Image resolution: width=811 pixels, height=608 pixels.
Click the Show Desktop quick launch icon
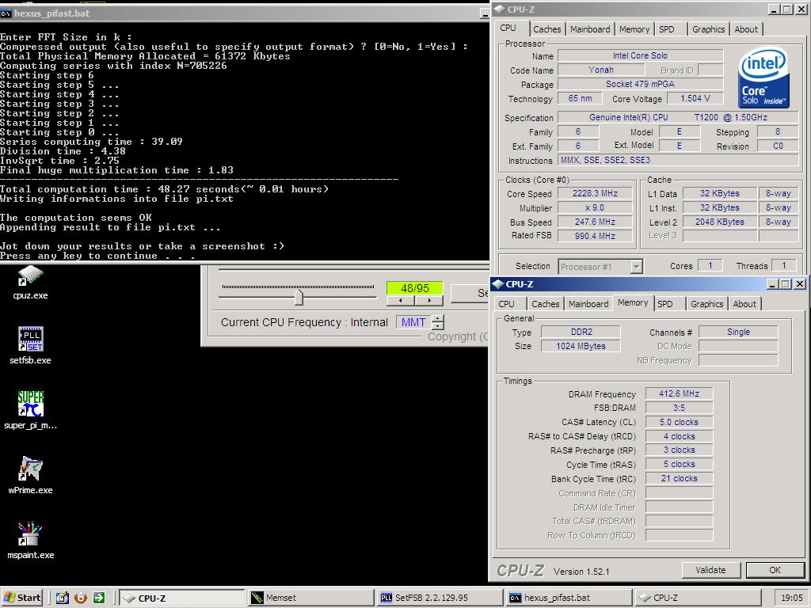[x=62, y=598]
